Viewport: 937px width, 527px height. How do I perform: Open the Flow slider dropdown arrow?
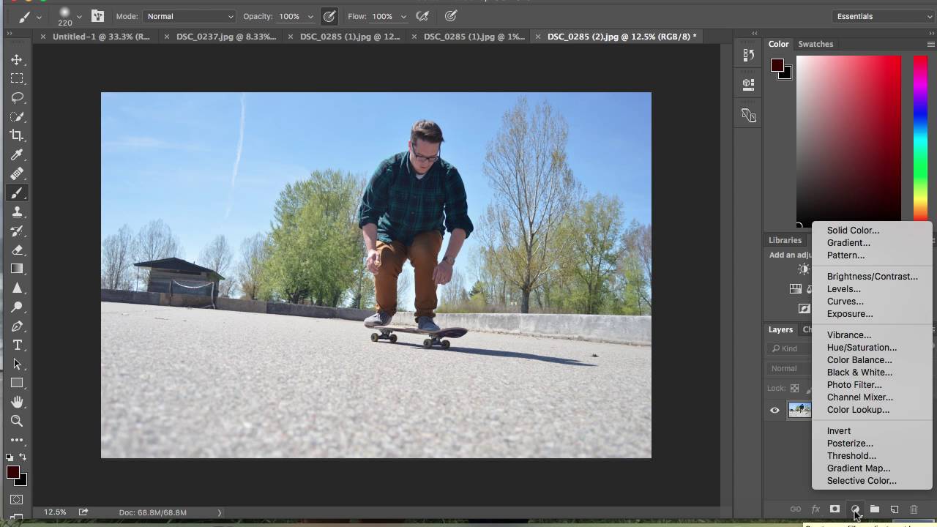403,16
